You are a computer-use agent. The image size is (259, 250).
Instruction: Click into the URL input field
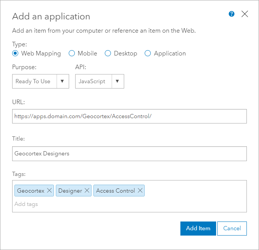coord(129,116)
